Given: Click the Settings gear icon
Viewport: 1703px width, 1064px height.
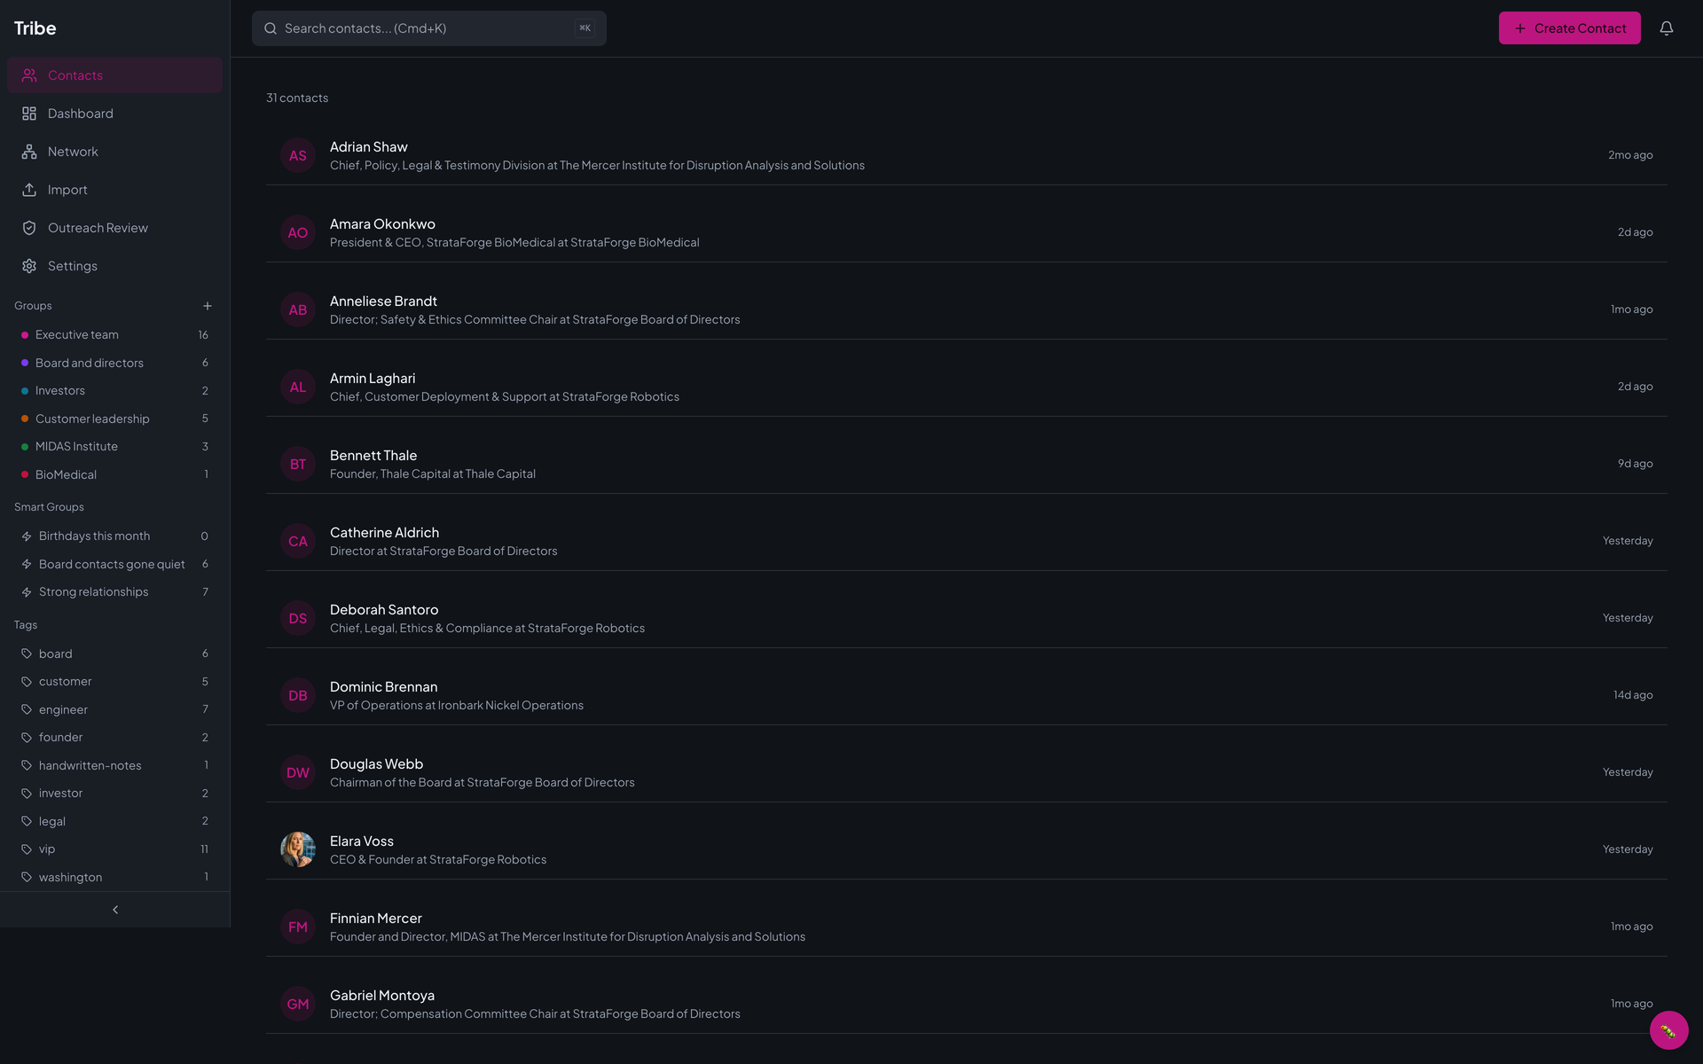Looking at the screenshot, I should point(29,266).
